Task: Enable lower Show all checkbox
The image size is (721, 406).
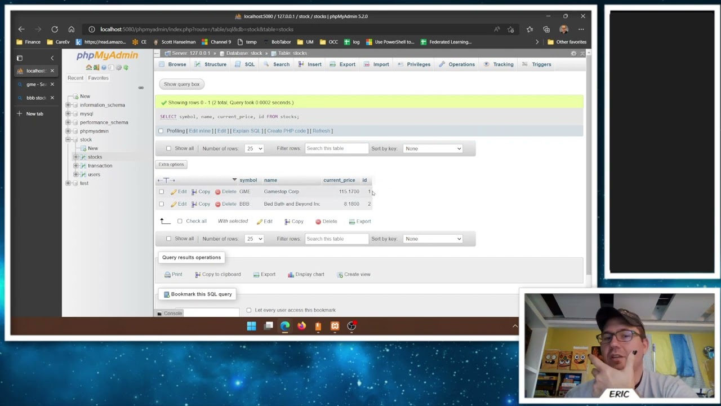Action: coord(168,239)
